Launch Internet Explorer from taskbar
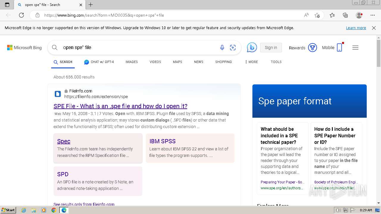Screen dimensions: 381x214 coord(24,210)
